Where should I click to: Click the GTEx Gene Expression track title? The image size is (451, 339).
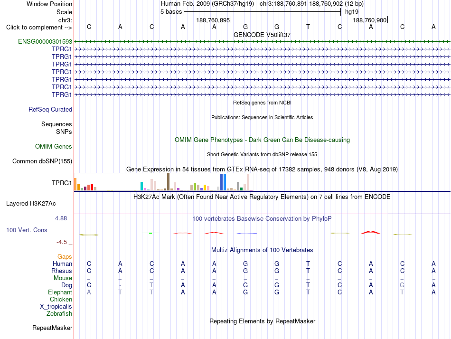pos(262,169)
